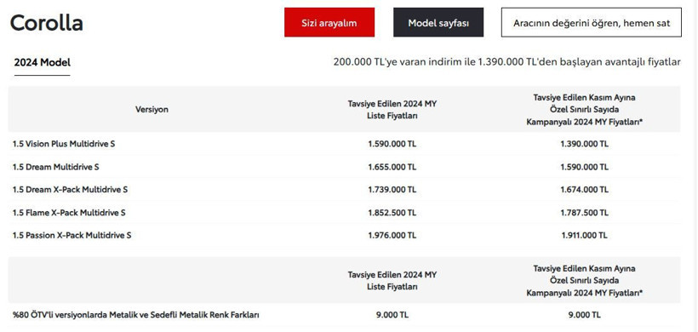Click the 9.000 TL campaign price color difference
The image size is (698, 332).
pos(585,315)
